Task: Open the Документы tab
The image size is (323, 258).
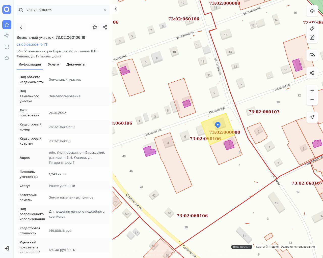Action: click(76, 64)
